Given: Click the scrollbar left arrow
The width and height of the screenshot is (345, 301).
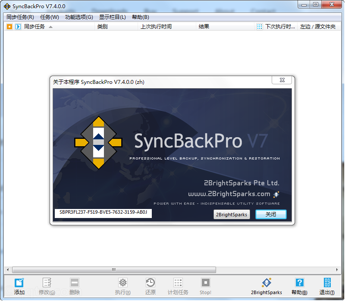Looking at the screenshot, I should click(x=8, y=270).
